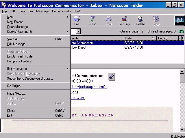Click the 6/2/97 17:00 date cell
The image size is (185, 138).
[134, 47]
